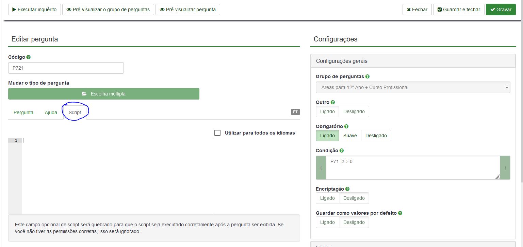Click the PT language badge
The width and height of the screenshot is (523, 247).
295,112
